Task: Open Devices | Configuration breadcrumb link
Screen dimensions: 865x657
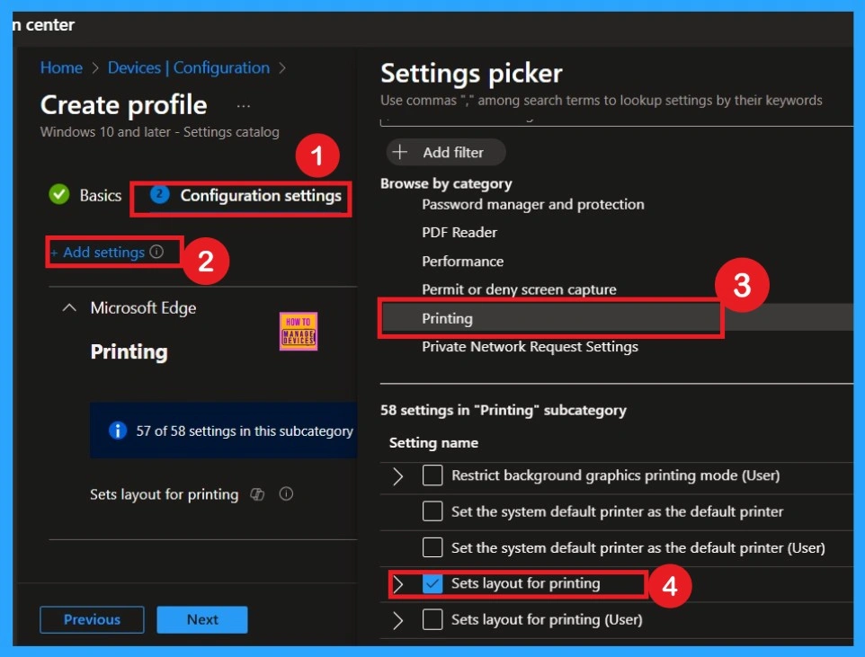Action: [189, 67]
